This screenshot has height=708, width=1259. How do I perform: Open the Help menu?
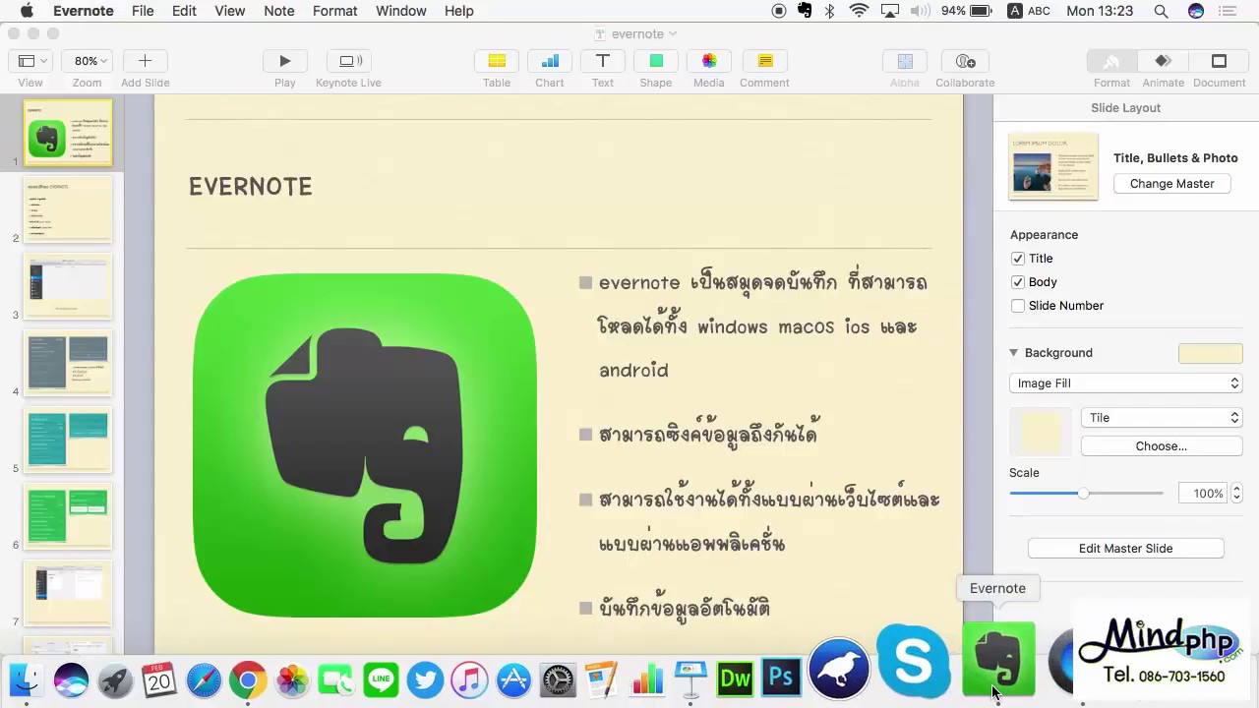coord(458,11)
